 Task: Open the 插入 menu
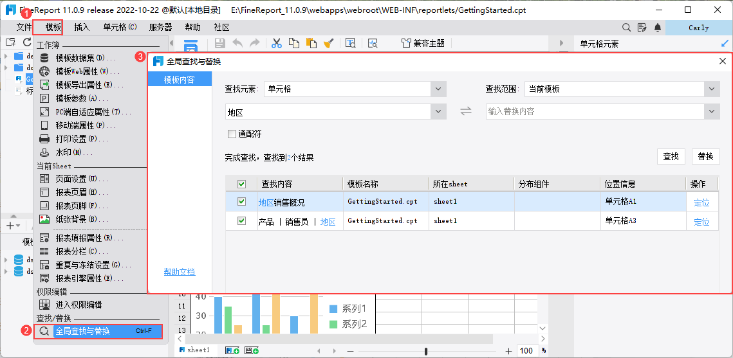82,28
